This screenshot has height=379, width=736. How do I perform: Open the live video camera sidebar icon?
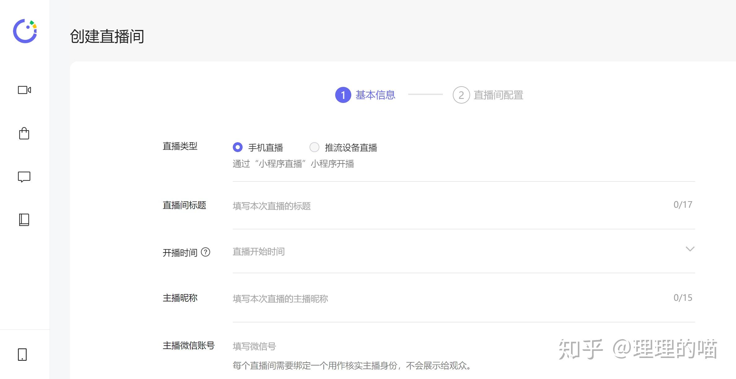24,90
